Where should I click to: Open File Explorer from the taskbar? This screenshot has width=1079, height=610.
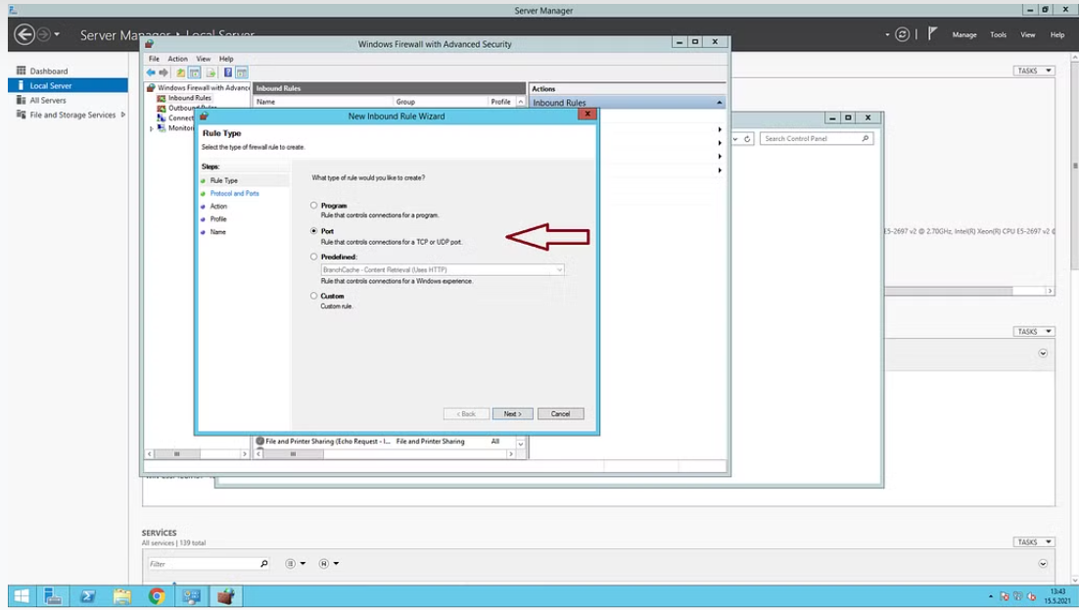click(x=121, y=596)
